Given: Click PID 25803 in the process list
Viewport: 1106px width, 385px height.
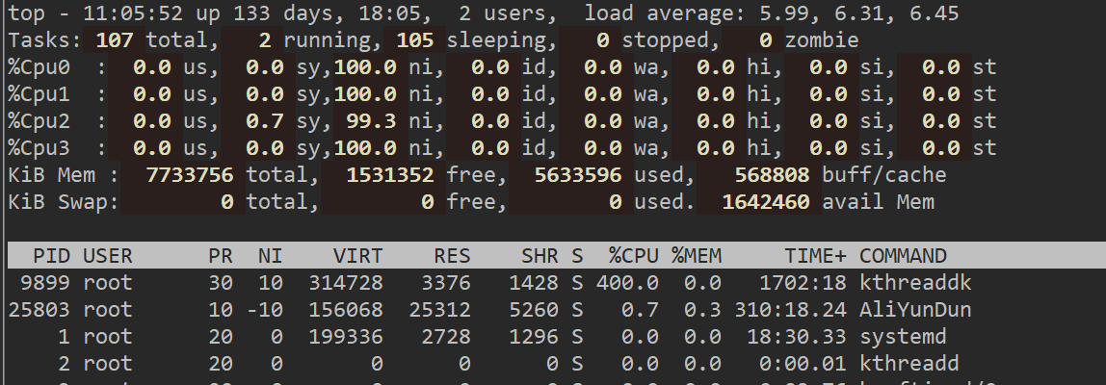Looking at the screenshot, I should 39,310.
